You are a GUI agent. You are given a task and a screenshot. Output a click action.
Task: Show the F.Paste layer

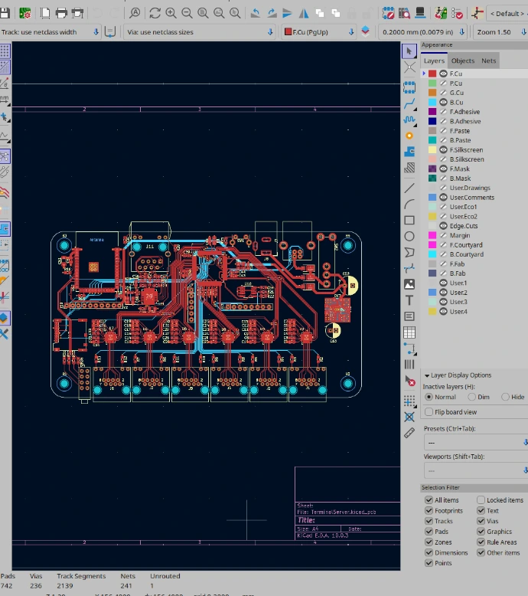click(443, 131)
